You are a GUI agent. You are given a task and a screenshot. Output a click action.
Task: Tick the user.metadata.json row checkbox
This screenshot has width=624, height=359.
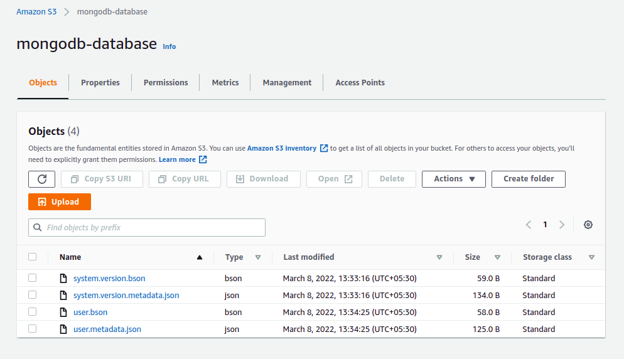[32, 329]
